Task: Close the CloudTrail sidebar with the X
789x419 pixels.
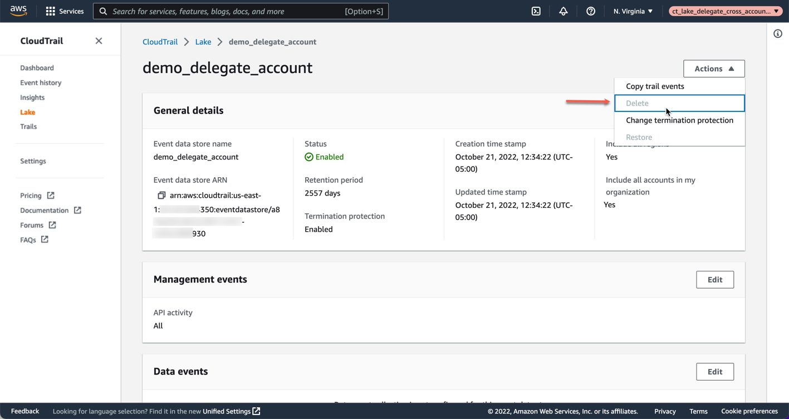Action: tap(99, 41)
